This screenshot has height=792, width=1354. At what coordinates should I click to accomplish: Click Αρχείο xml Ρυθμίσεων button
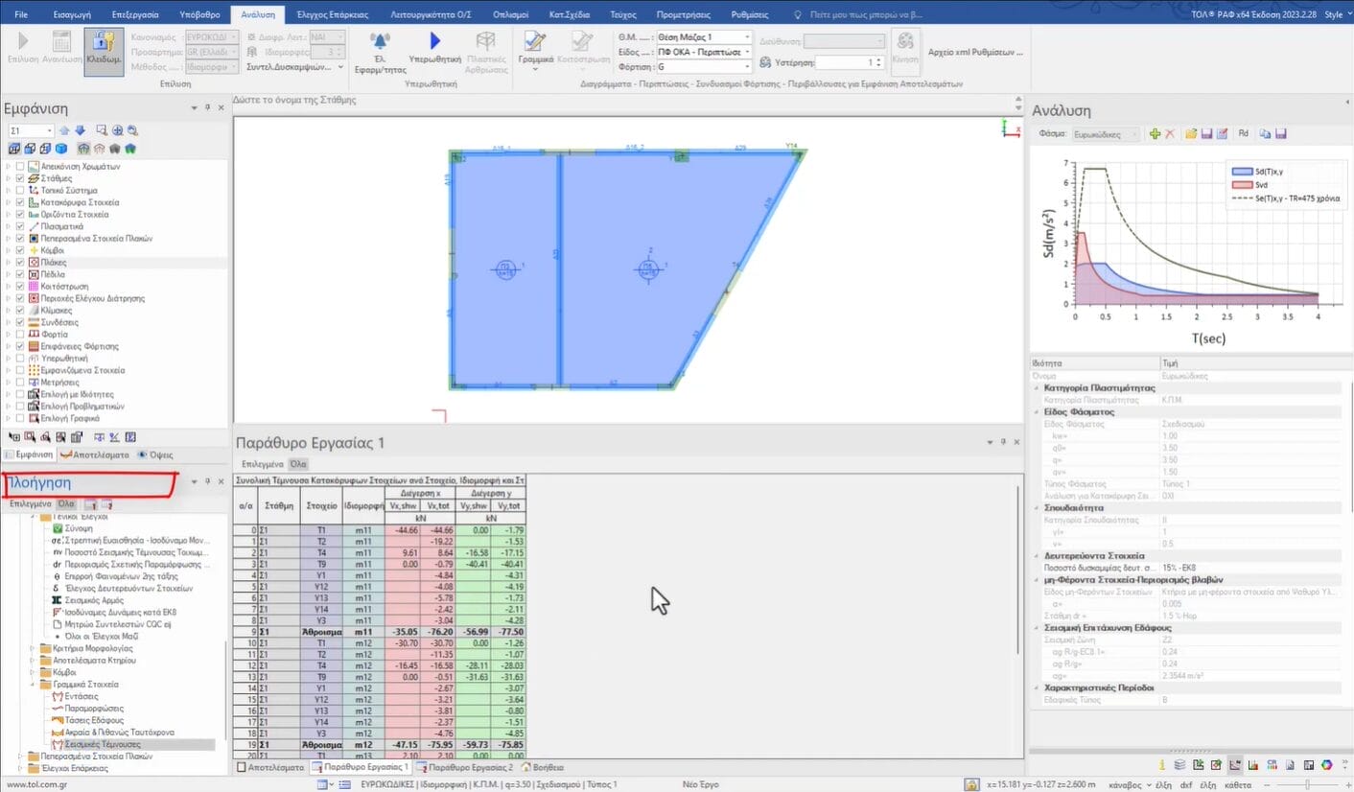(975, 52)
